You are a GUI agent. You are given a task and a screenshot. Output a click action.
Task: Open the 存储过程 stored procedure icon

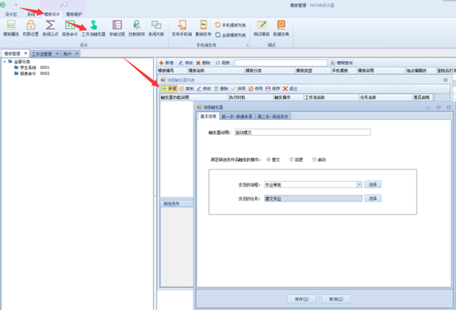click(117, 28)
